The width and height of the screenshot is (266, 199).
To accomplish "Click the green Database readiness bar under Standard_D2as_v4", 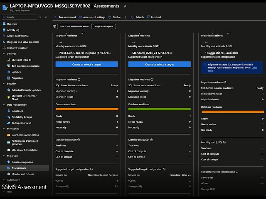I will (160, 109).
